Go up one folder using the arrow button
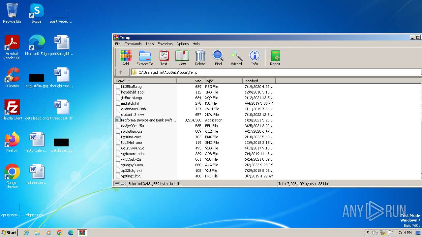 (x=121, y=72)
